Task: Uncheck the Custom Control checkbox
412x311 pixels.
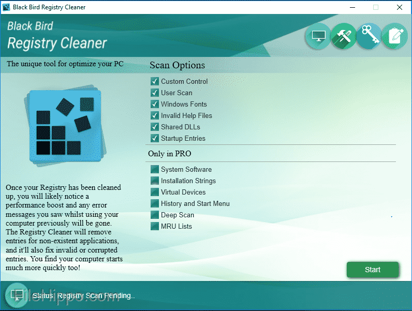Action: click(x=155, y=81)
